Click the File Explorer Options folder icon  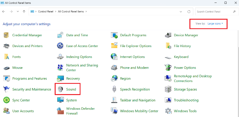pos(114,46)
